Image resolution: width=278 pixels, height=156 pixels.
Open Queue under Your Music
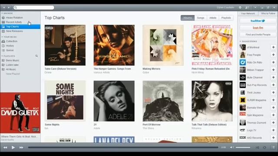point(10,50)
